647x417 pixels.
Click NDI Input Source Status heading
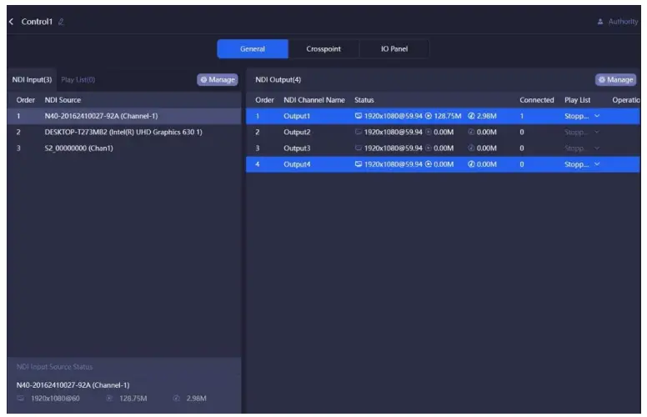(54, 367)
